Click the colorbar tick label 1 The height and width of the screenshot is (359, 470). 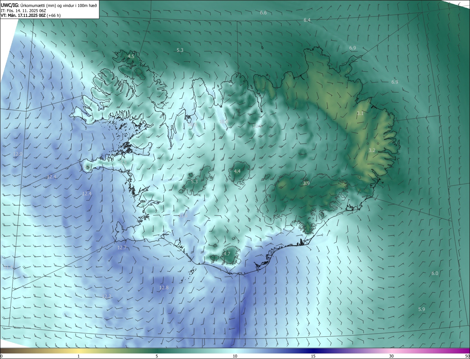tap(79, 356)
